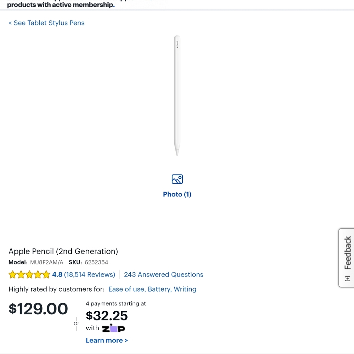Open the Photo (1) gallery link

tap(177, 194)
